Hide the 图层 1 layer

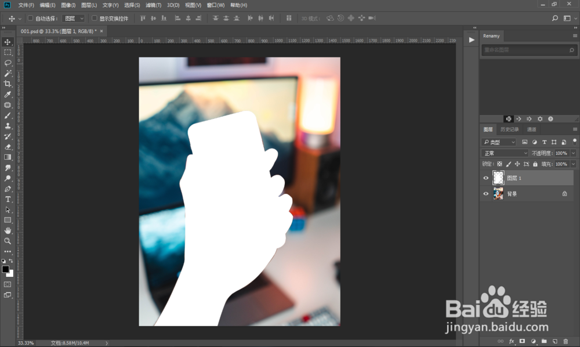485,178
